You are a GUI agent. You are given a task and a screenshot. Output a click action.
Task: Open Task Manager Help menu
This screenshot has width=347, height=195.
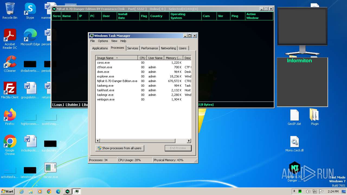click(123, 41)
